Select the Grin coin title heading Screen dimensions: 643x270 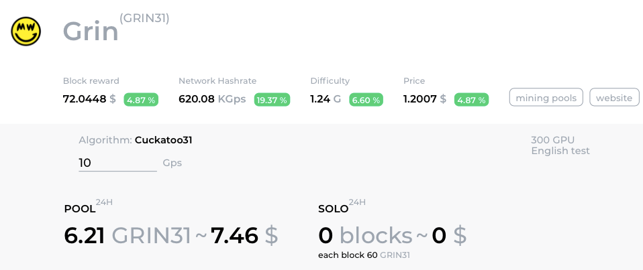(91, 31)
